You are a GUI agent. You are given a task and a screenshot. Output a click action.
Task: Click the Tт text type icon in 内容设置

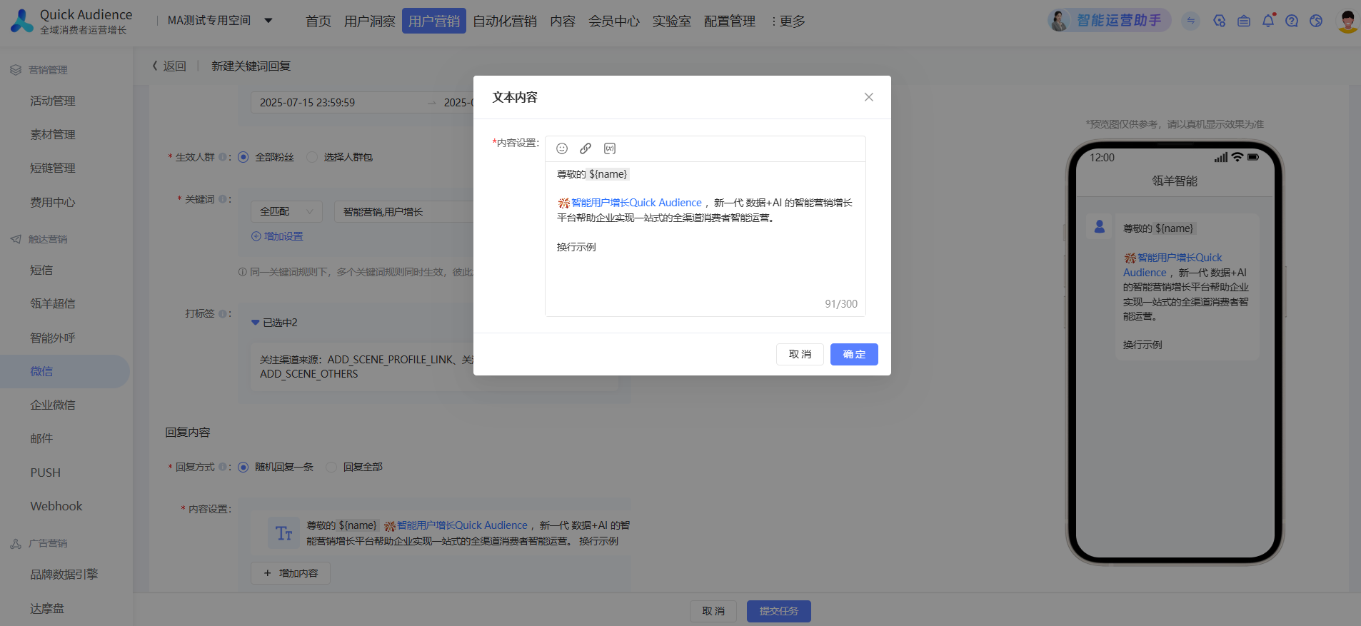click(x=284, y=534)
